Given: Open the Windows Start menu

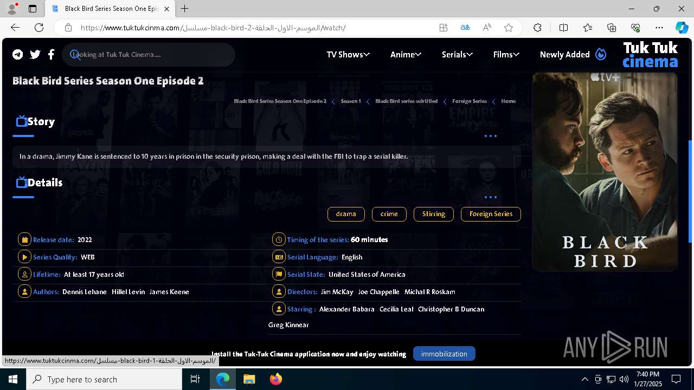Looking at the screenshot, I should (x=13, y=379).
